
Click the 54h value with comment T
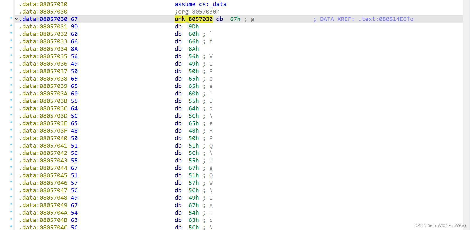194,212
